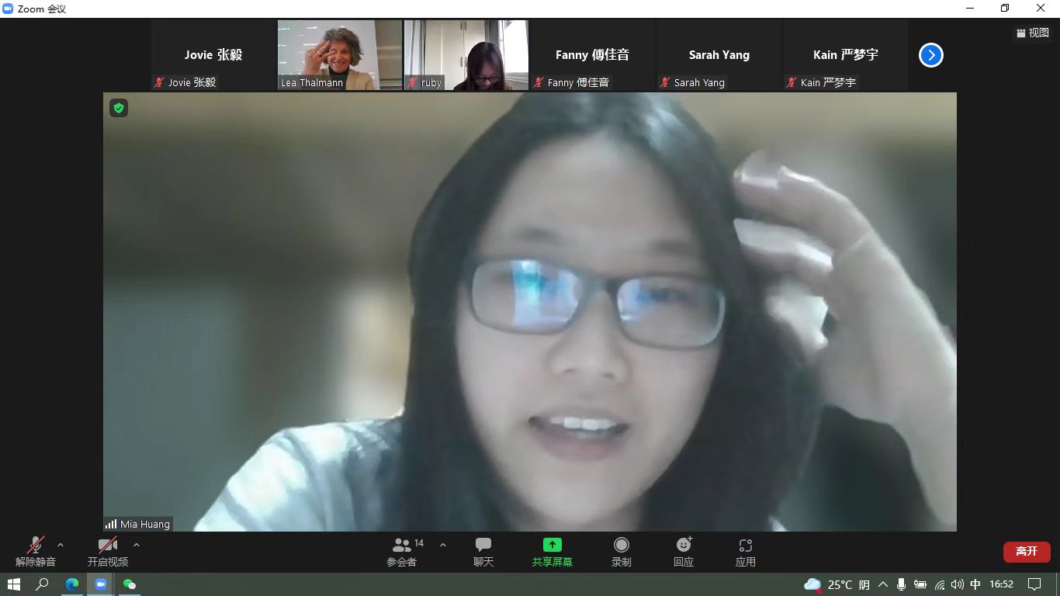Click Fanny 傅佳音 muted microphone icon
1060x596 pixels.
pyautogui.click(x=539, y=82)
